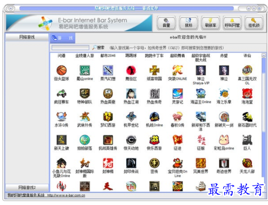Click the 鼠标 mouse settings button

click(189, 23)
